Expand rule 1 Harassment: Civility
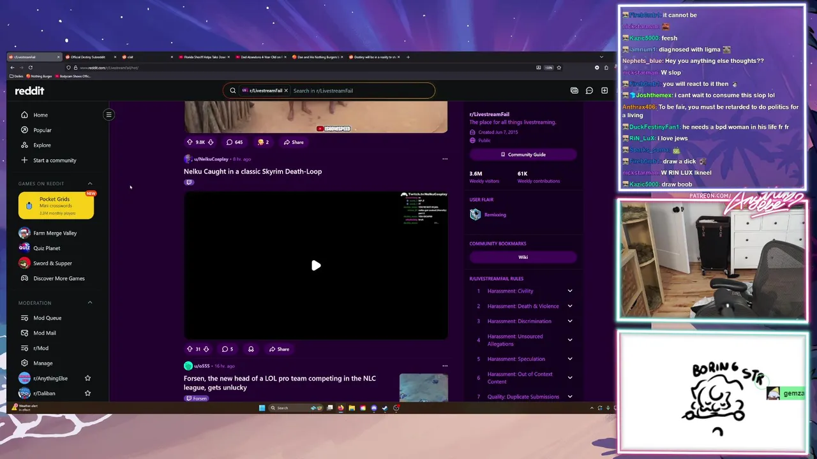The width and height of the screenshot is (817, 459). point(570,291)
